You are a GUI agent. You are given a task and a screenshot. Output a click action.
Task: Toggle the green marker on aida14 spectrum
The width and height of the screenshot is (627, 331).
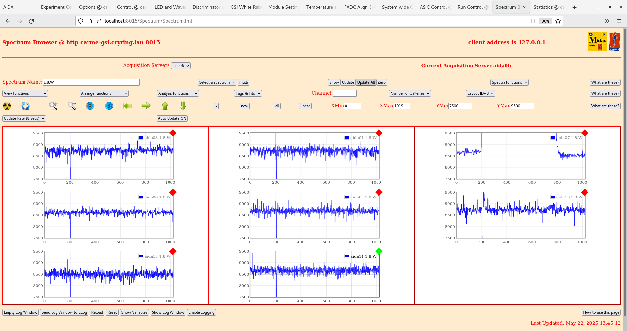[x=379, y=251]
